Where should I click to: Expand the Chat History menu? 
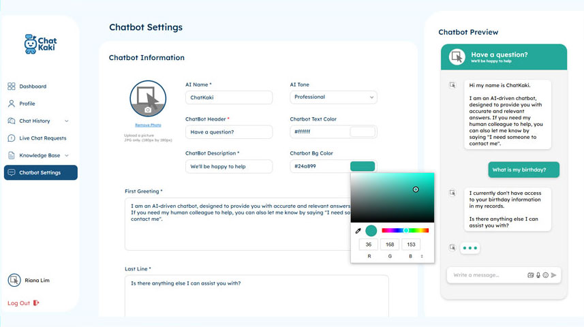(x=66, y=121)
